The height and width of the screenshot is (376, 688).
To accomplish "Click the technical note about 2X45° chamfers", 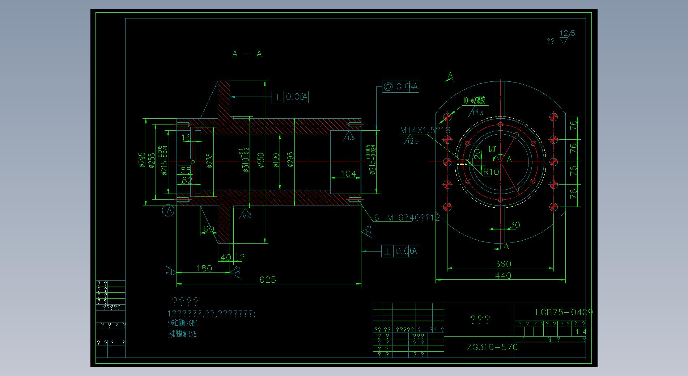I will pyautogui.click(x=183, y=324).
